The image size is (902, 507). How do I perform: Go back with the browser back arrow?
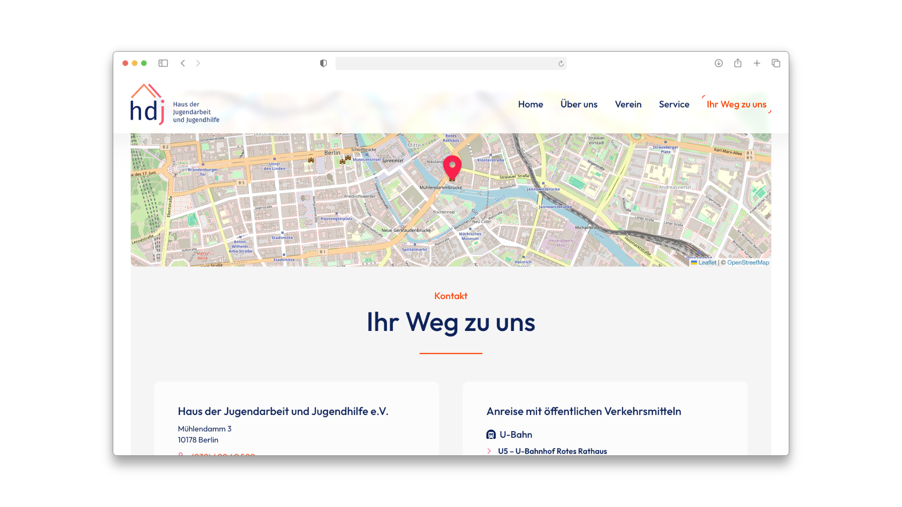coord(183,63)
